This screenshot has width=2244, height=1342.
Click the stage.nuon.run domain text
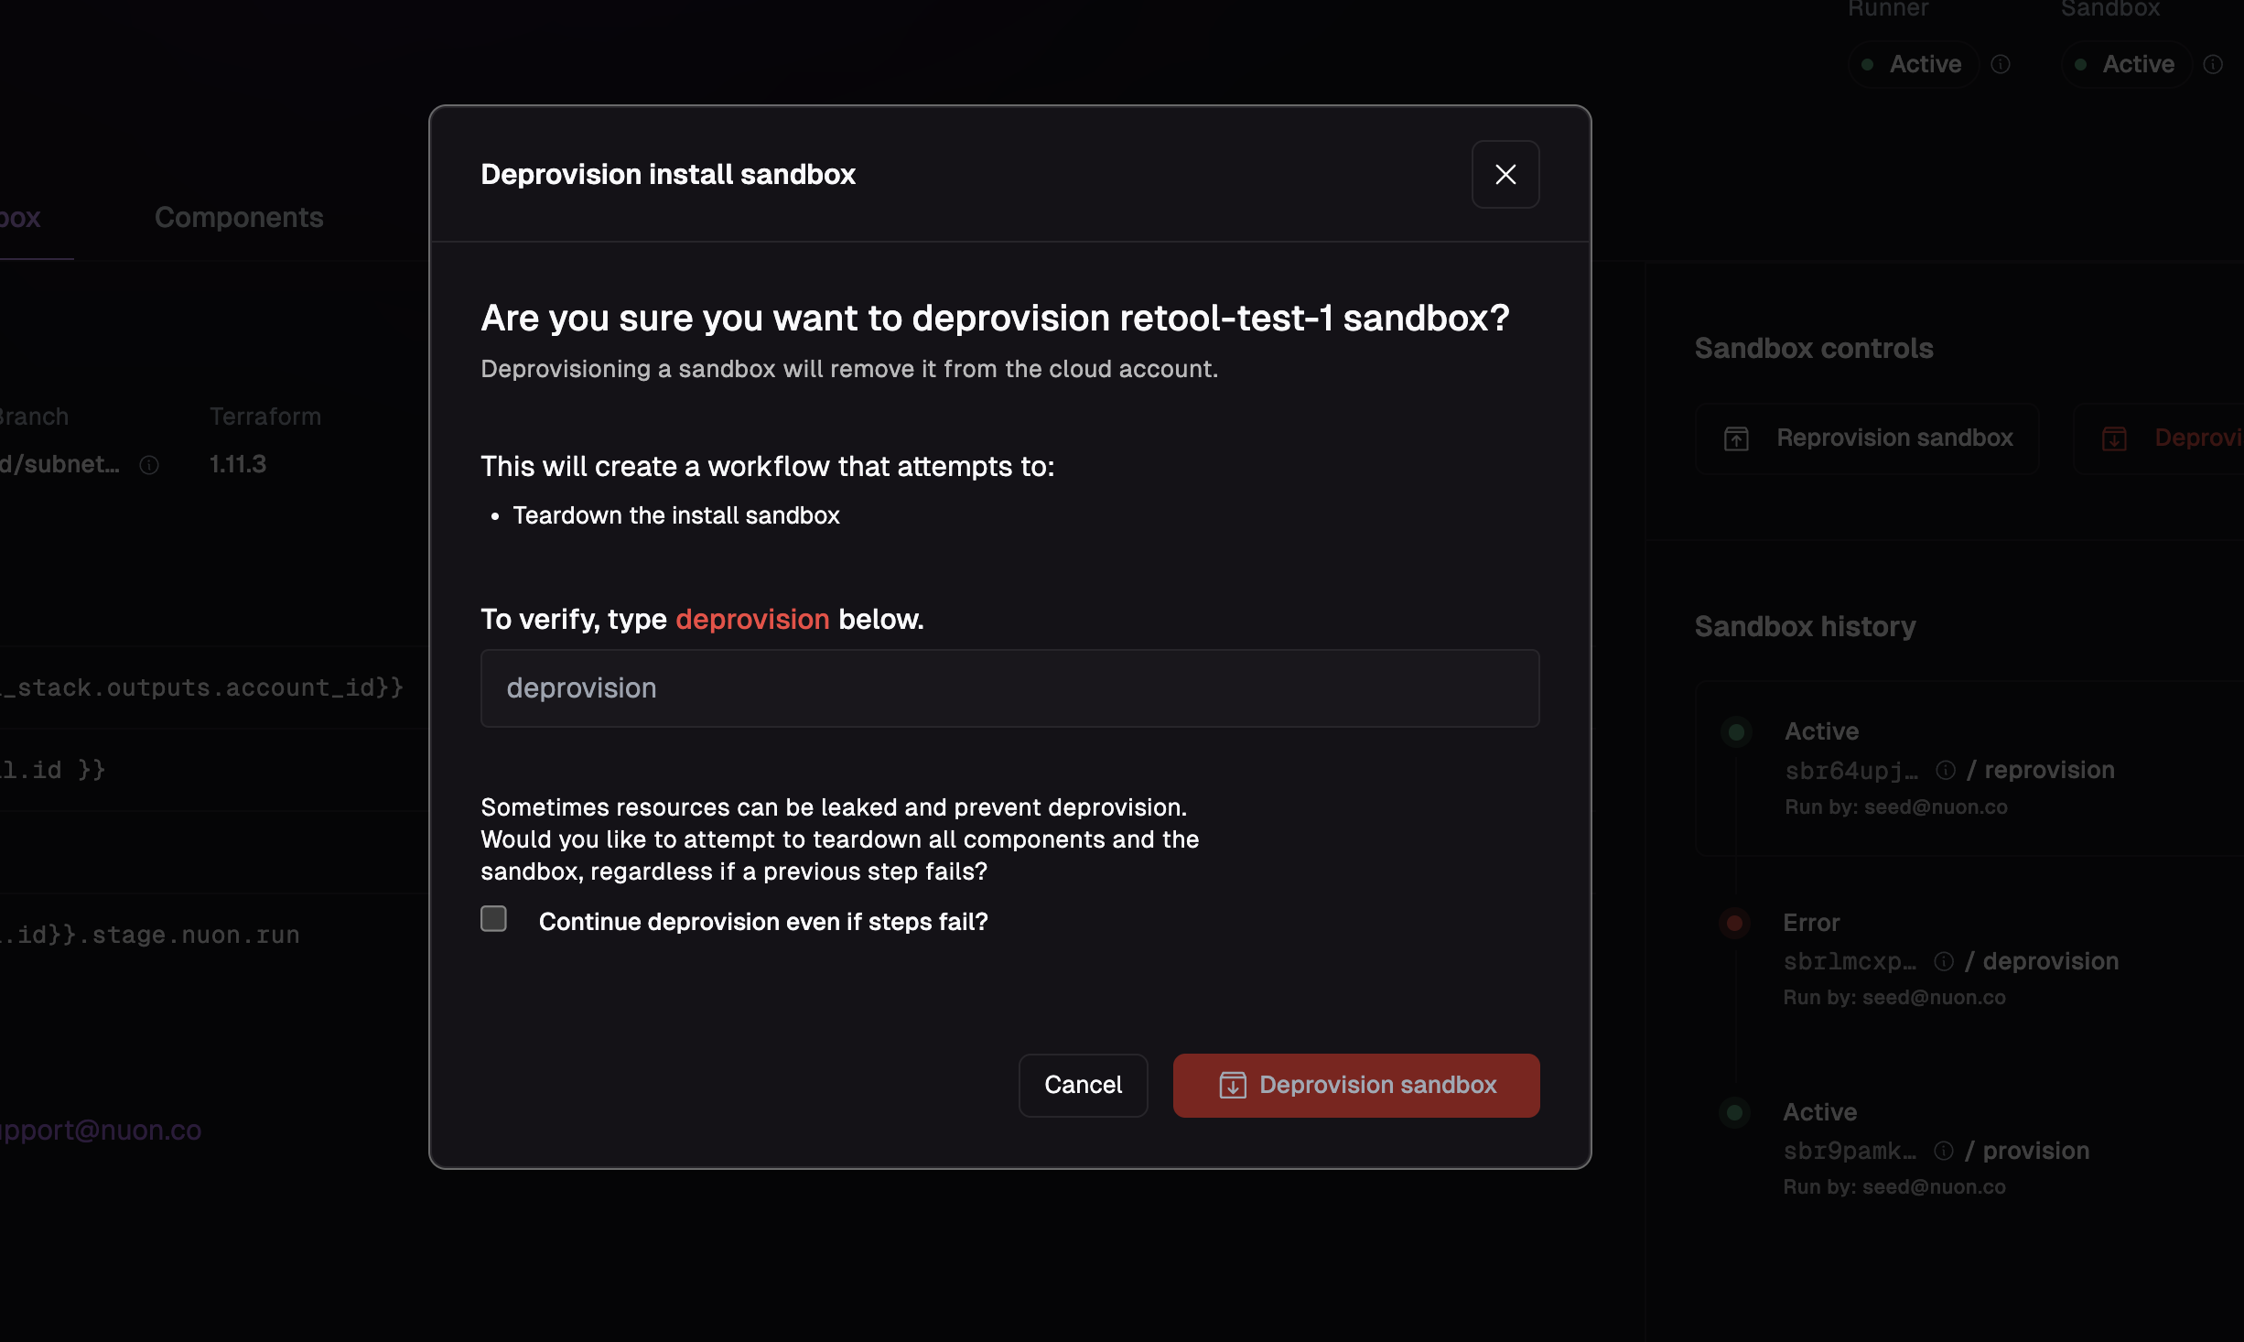click(150, 935)
